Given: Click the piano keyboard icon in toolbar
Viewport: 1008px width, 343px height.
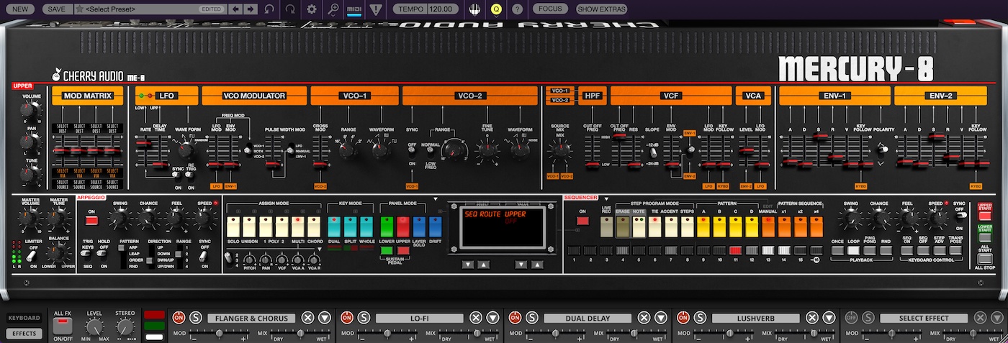Looking at the screenshot, I should coord(474,9).
